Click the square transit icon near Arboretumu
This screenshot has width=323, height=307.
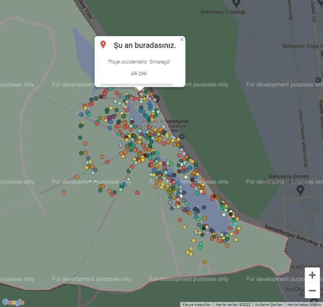tap(182, 136)
